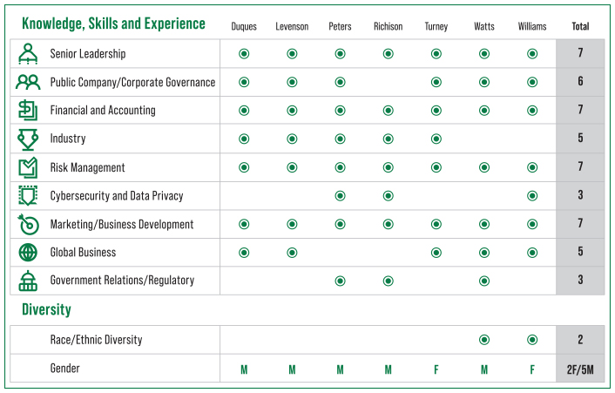Click the Risk Management checkmark icon
This screenshot has width=615, height=393.
[x=28, y=167]
